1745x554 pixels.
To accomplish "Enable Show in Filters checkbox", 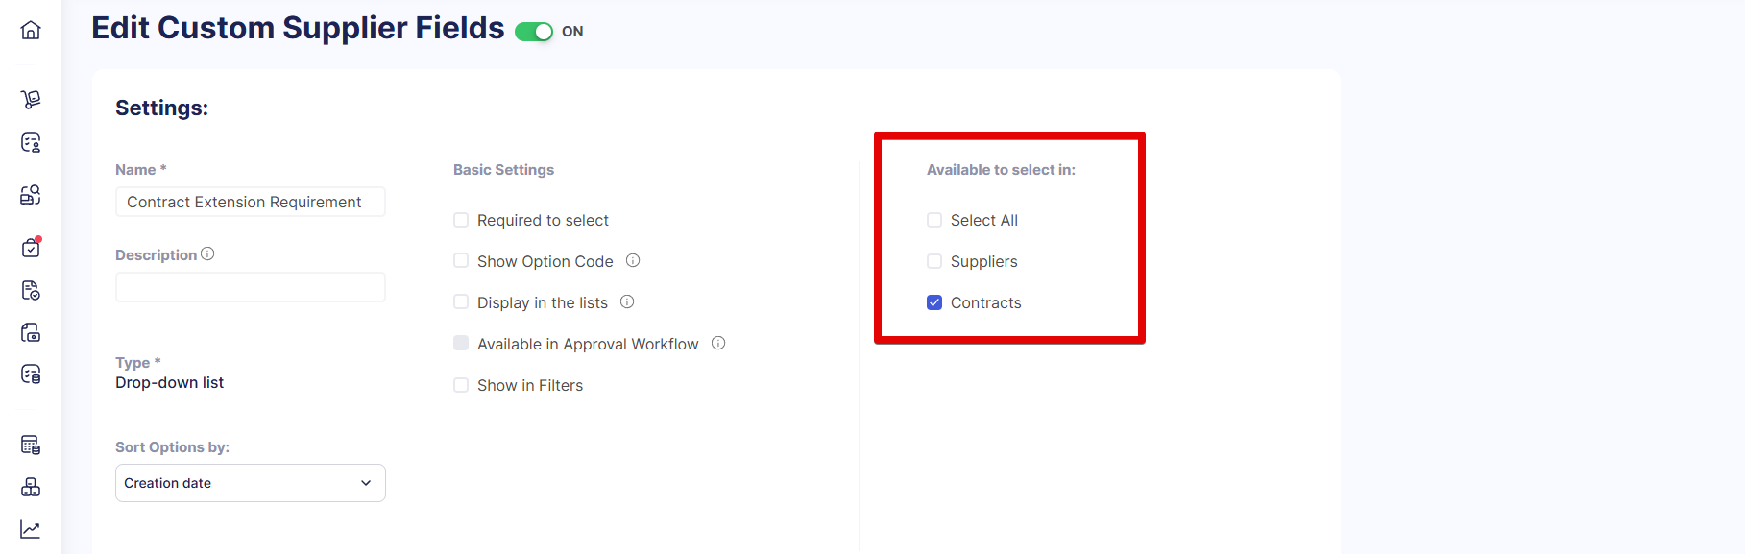I will tap(461, 385).
